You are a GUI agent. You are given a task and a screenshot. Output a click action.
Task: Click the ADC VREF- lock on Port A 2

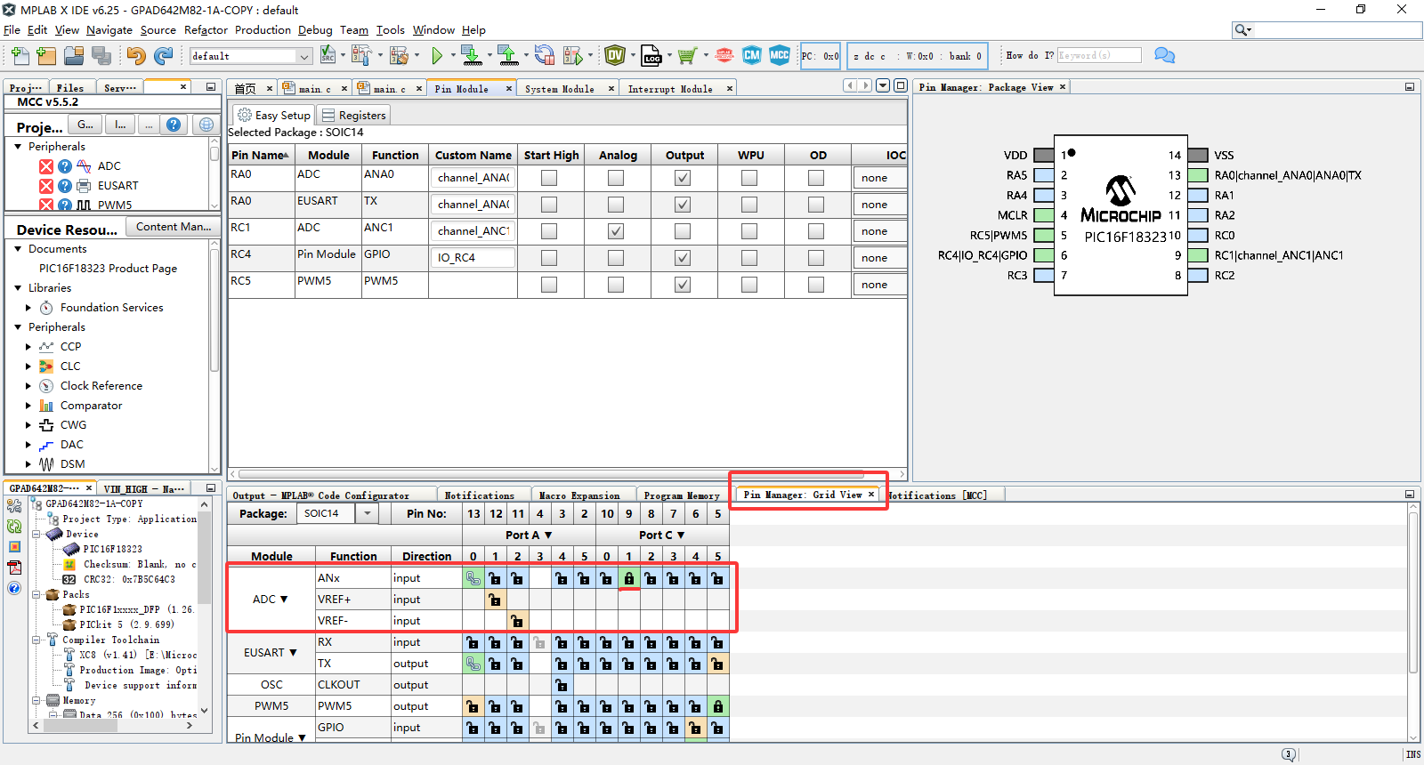517,621
